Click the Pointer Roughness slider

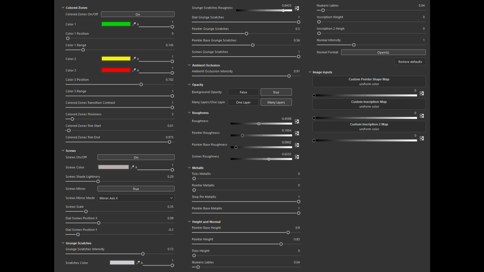(261, 135)
